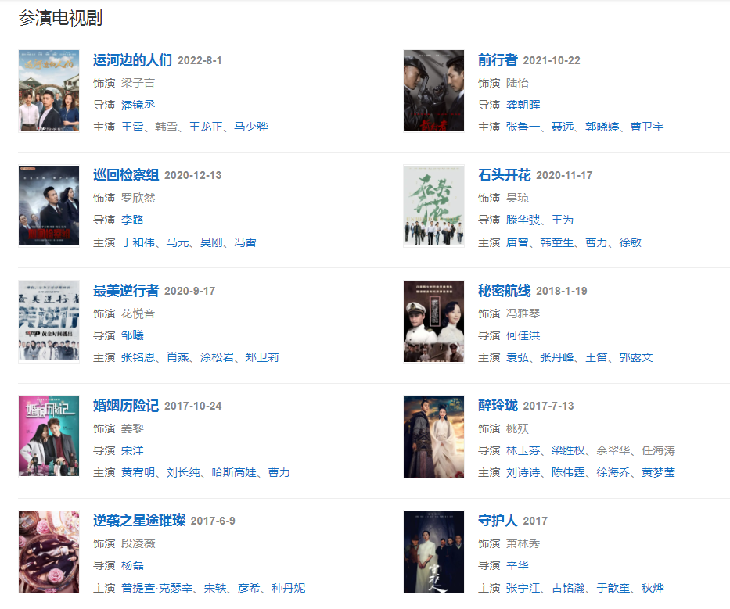Click the 守护人 poster thumbnail

[x=433, y=551]
